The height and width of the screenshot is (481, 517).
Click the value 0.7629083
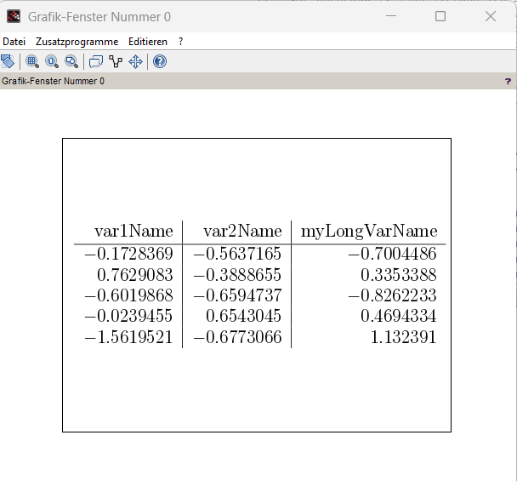pos(135,275)
